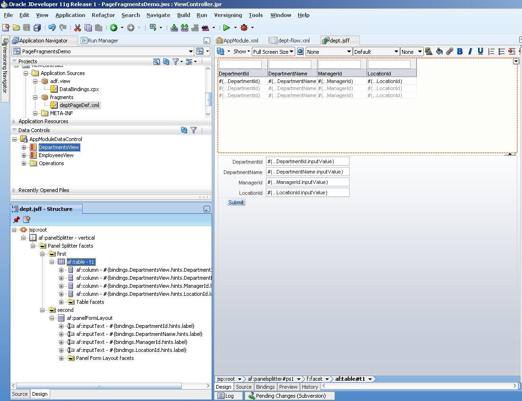Select the Save All toolbar icon

click(x=37, y=27)
